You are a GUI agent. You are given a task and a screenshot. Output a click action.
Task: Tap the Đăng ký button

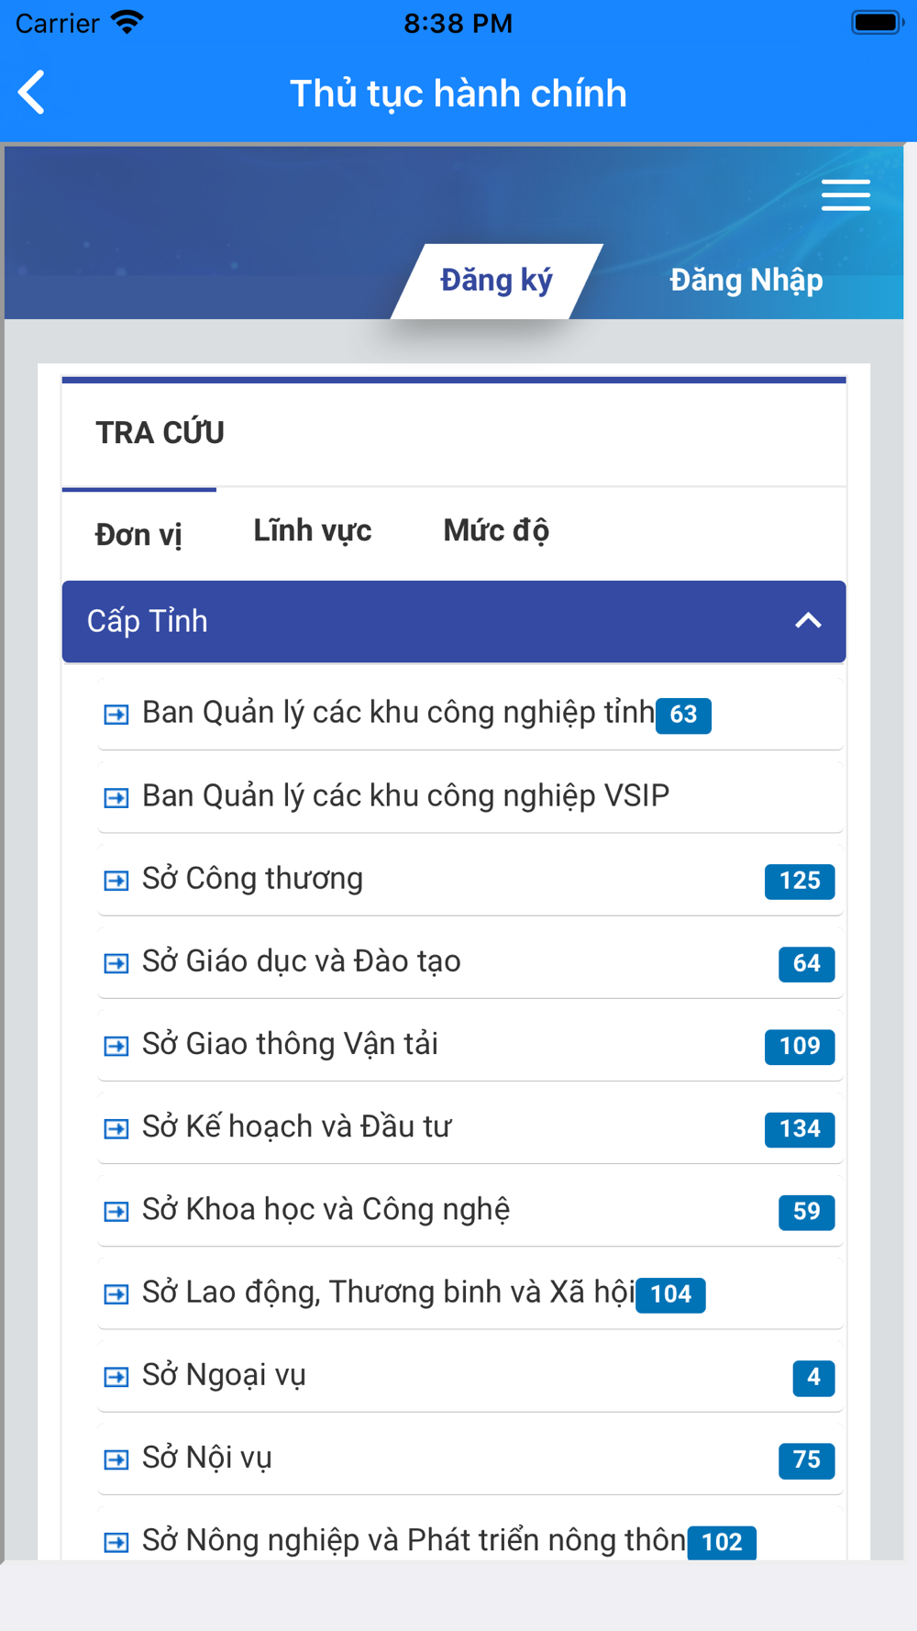(496, 281)
